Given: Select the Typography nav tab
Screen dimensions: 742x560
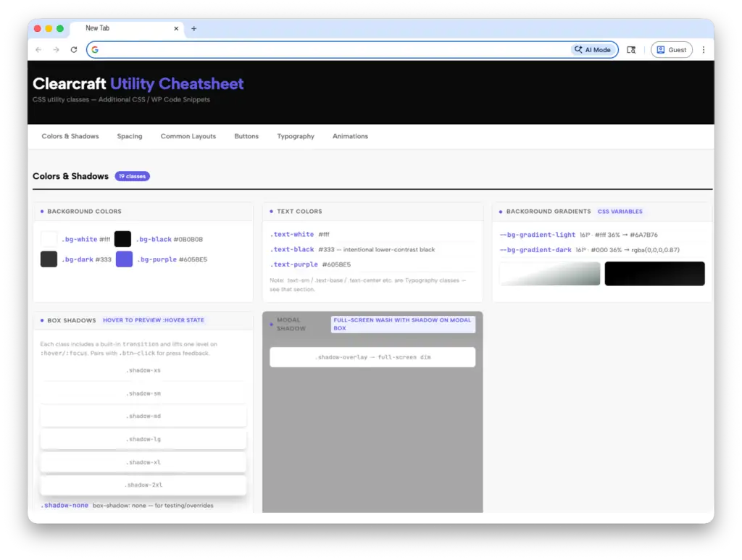Looking at the screenshot, I should pos(296,136).
